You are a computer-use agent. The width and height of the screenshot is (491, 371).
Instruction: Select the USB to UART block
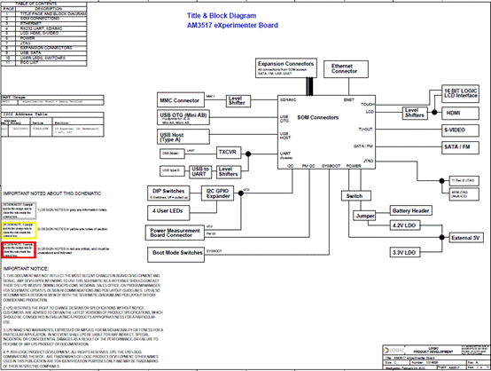(x=200, y=172)
